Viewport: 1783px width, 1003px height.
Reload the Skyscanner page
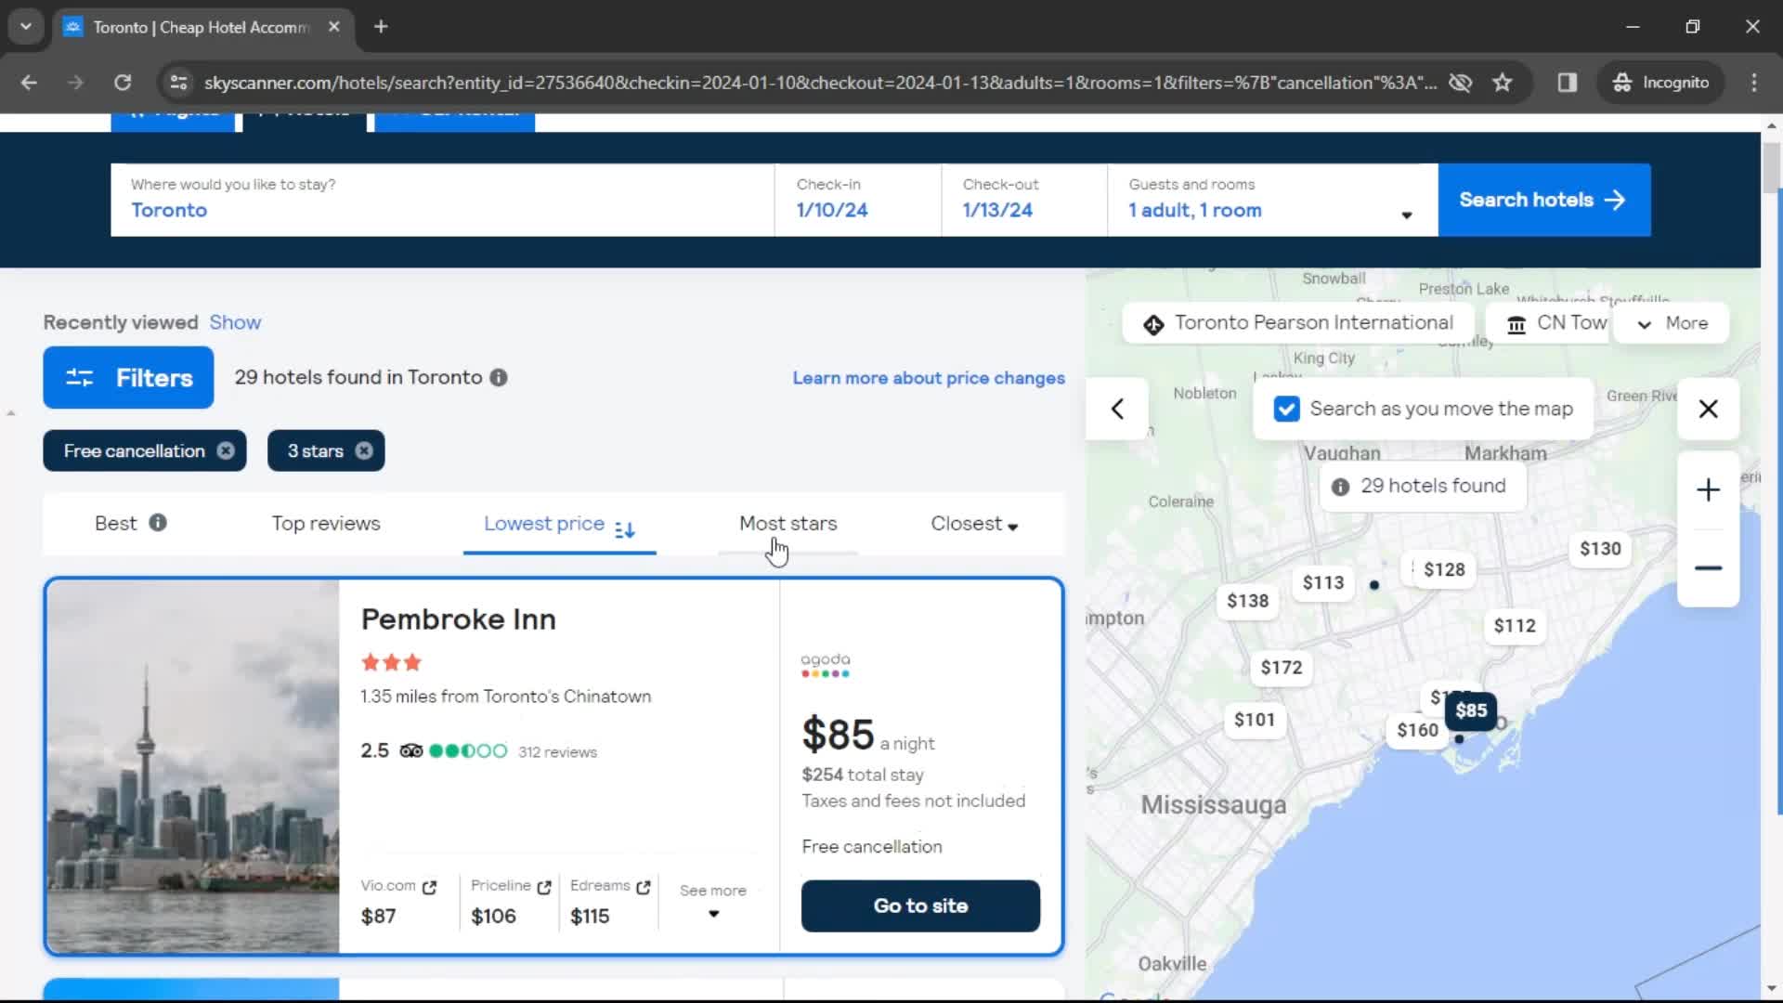(123, 83)
